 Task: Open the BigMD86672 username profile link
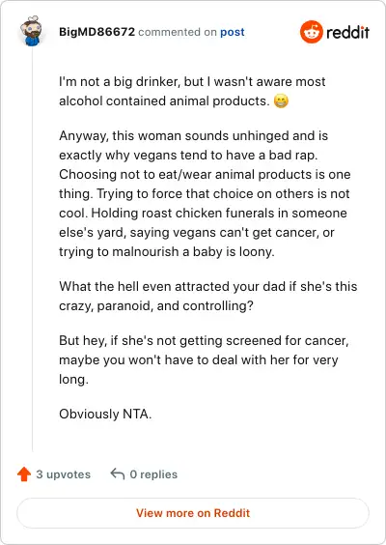pyautogui.click(x=96, y=32)
